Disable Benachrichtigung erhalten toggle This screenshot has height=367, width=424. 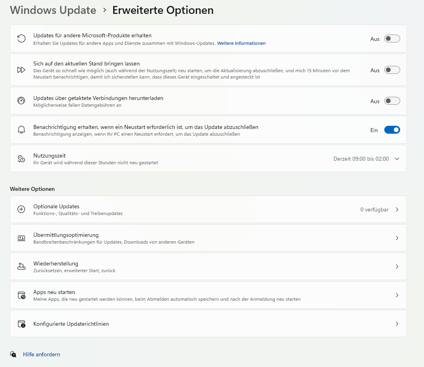point(392,130)
